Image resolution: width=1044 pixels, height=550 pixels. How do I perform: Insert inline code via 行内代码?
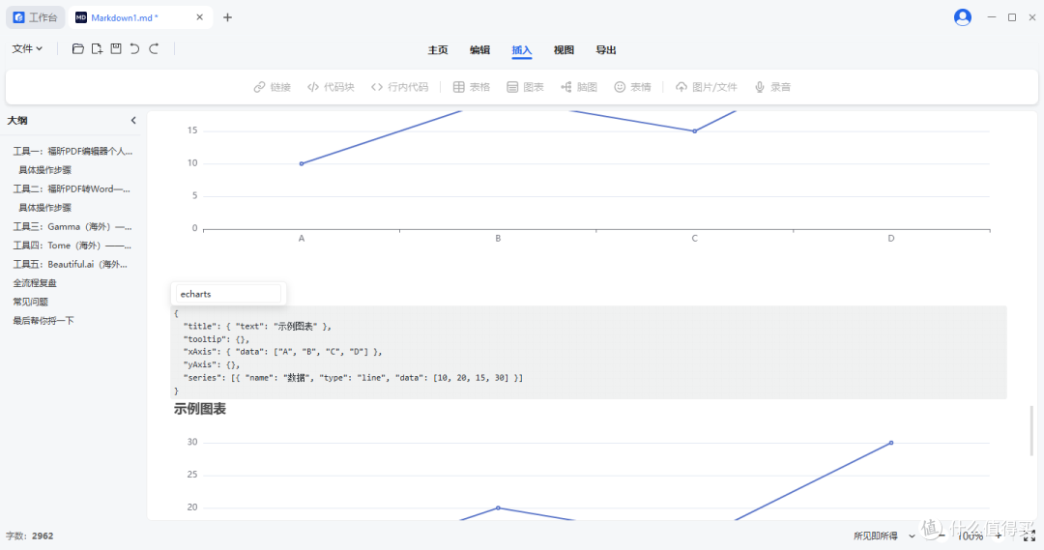pos(399,87)
